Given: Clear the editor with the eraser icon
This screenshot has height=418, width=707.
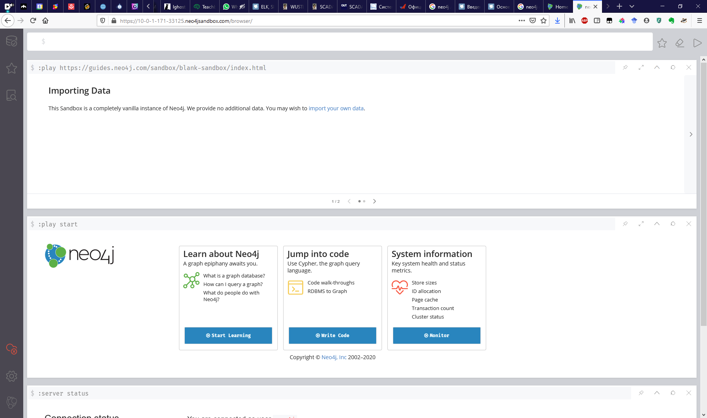Looking at the screenshot, I should click(x=680, y=43).
